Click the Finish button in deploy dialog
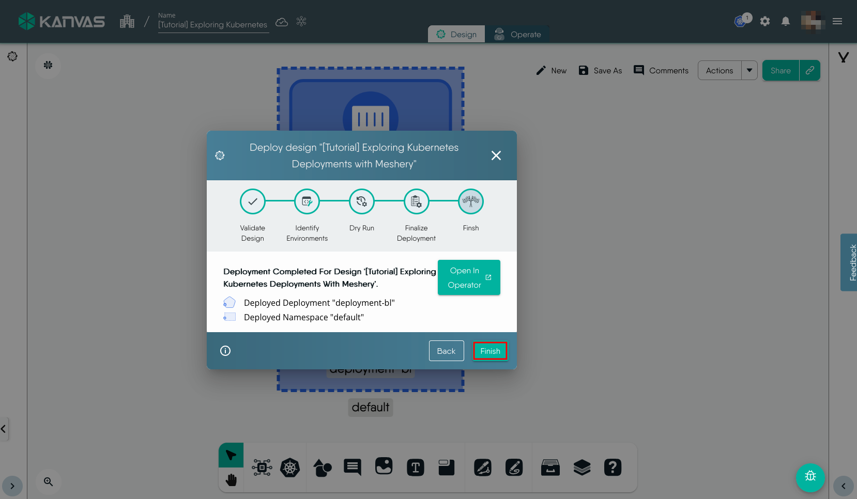This screenshot has width=857, height=499. tap(489, 351)
